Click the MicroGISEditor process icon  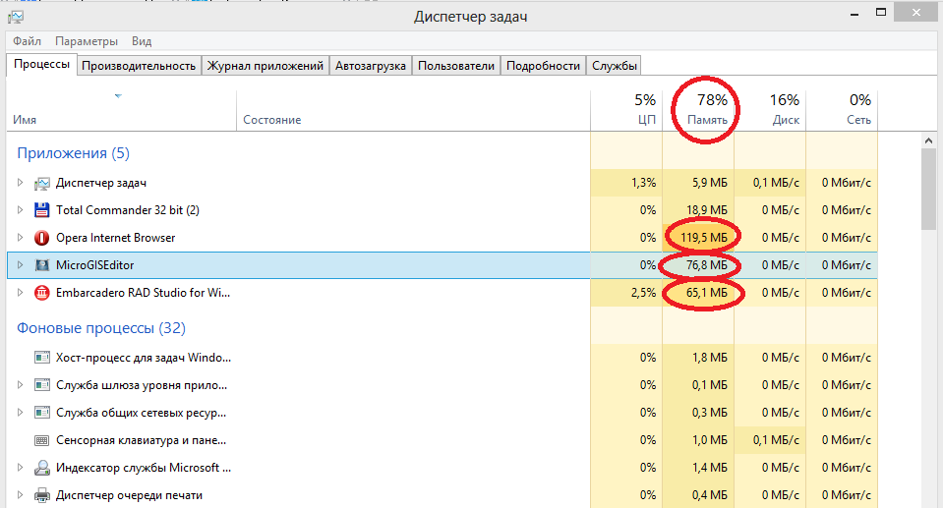click(x=42, y=265)
